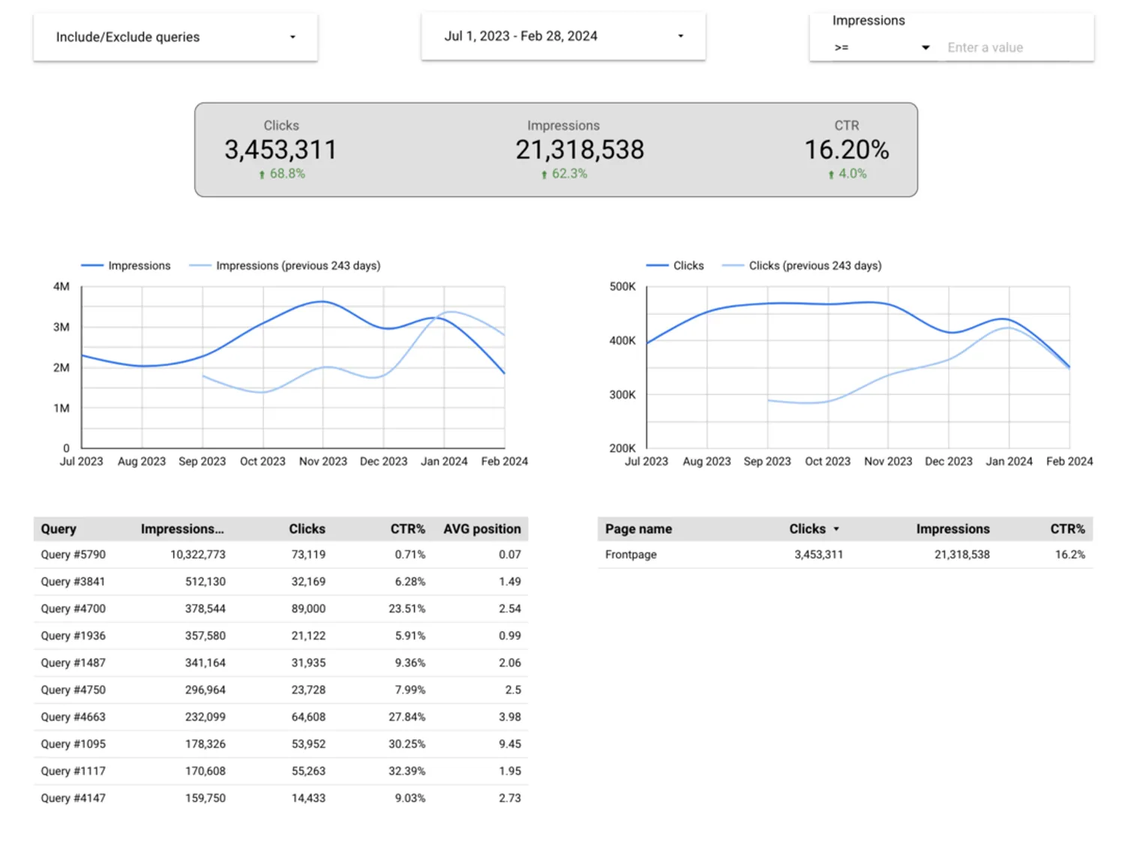This screenshot has height=844, width=1125.
Task: Select the Query #4663 row
Action: click(280, 717)
